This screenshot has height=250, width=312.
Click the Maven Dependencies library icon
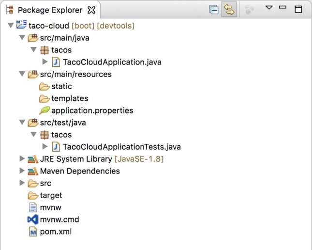point(33,171)
